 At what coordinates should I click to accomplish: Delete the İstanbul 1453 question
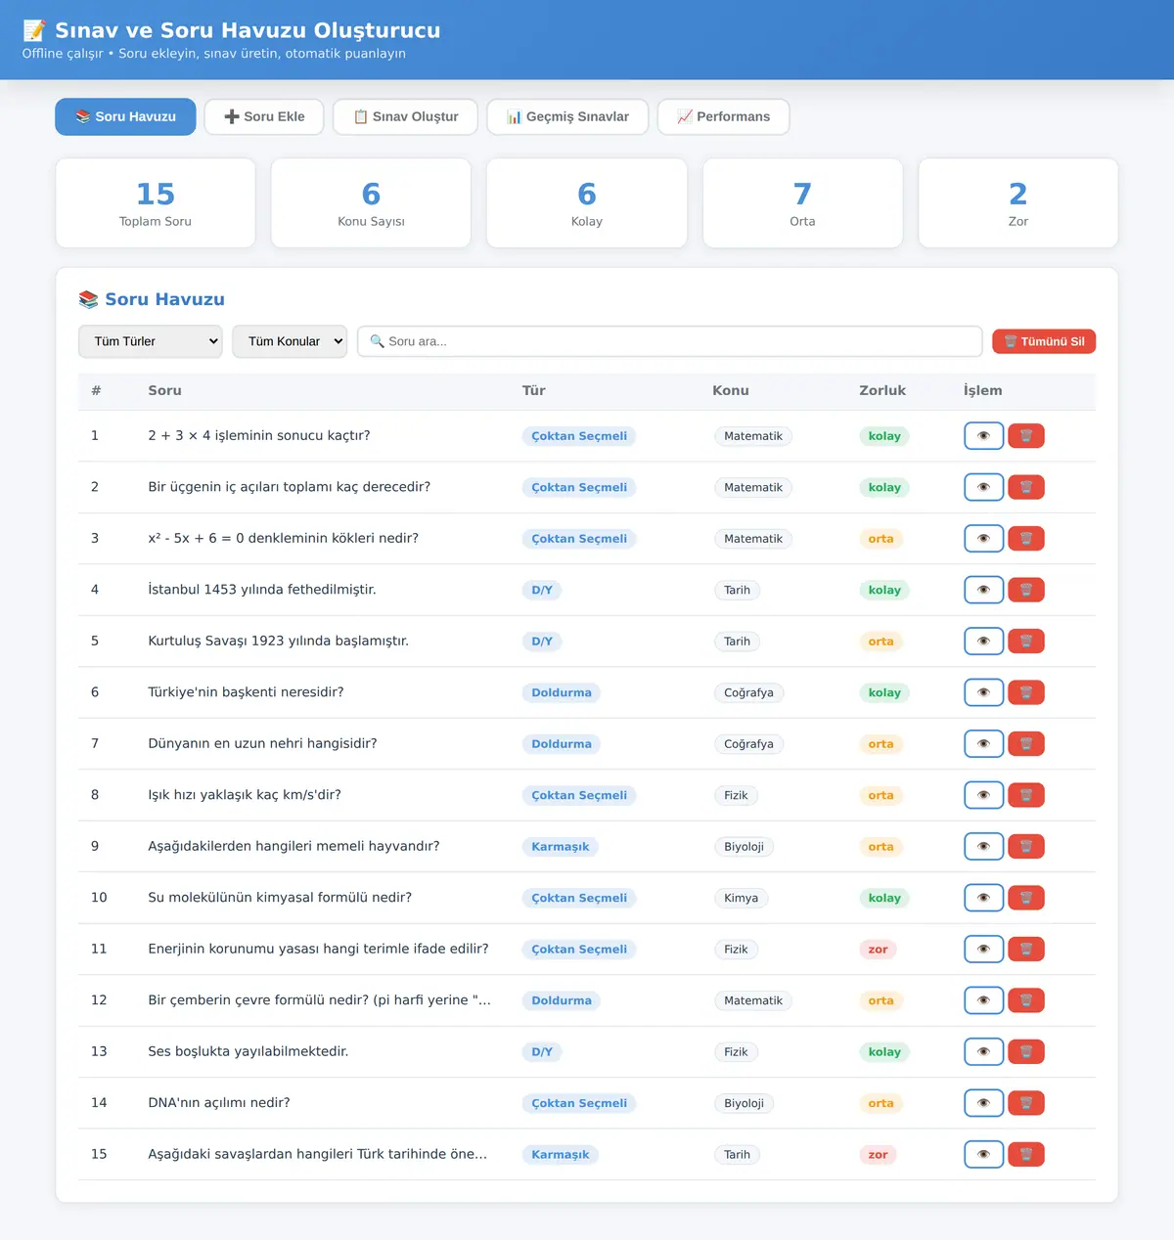(1026, 590)
